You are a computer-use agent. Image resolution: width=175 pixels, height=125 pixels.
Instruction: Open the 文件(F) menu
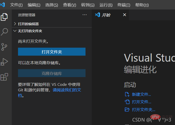[x=16, y=5]
